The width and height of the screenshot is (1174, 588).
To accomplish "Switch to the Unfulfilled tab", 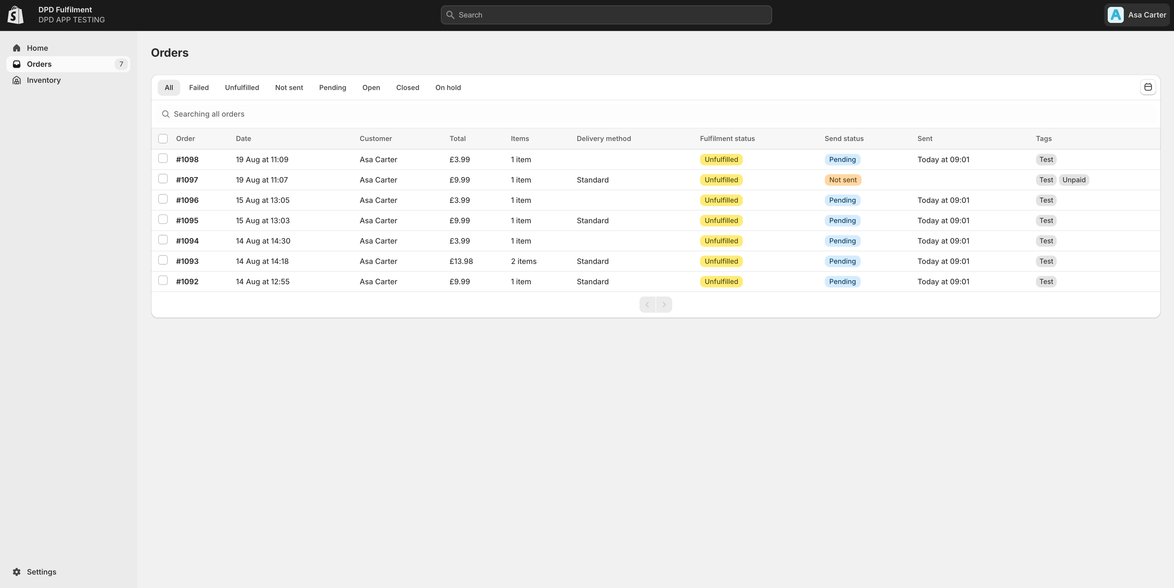I will [242, 88].
